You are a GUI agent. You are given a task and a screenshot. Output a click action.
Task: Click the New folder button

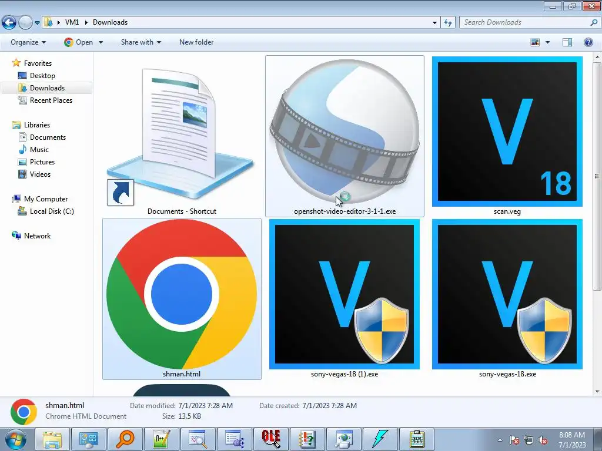pyautogui.click(x=196, y=42)
